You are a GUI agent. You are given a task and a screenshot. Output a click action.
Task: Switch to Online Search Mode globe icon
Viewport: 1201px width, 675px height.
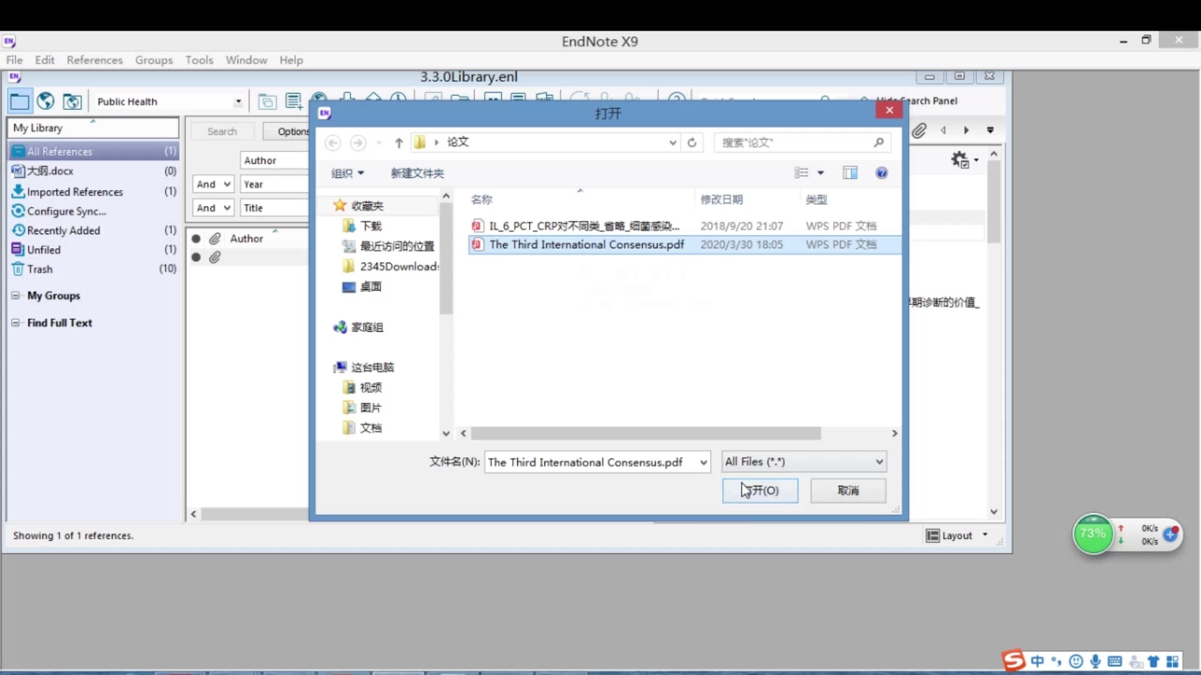pos(46,101)
